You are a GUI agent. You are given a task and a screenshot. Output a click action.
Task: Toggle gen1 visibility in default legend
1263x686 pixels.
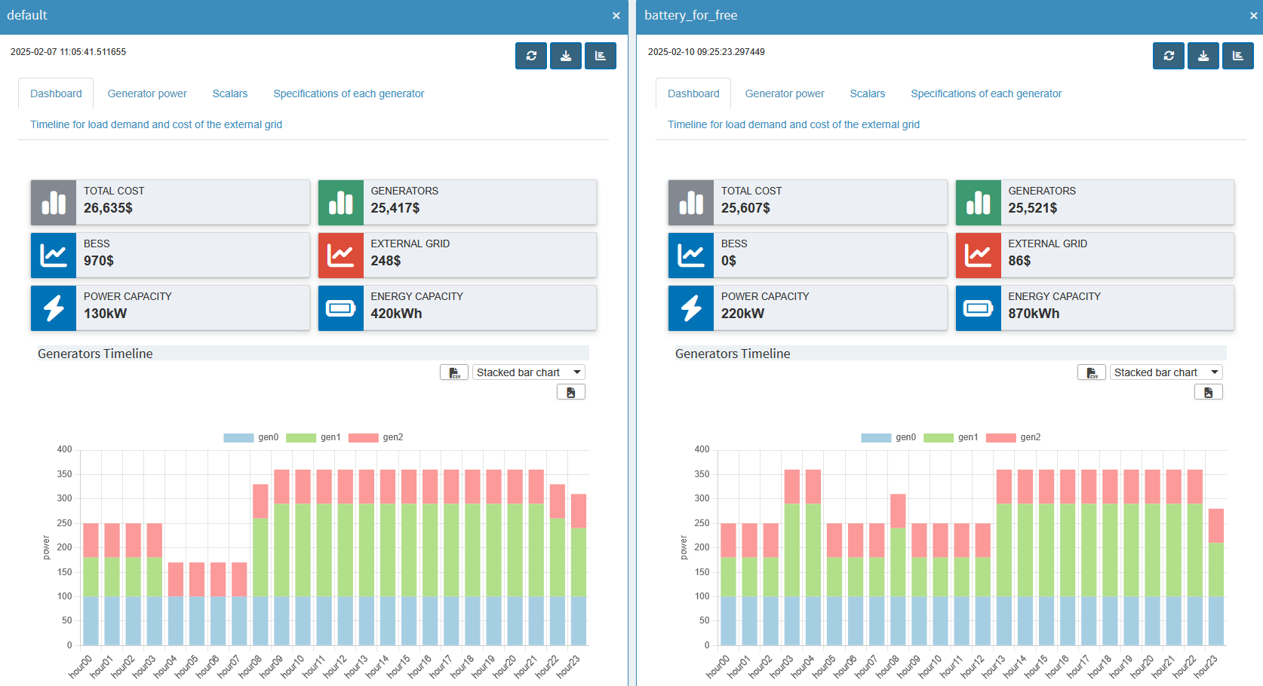[x=330, y=436]
